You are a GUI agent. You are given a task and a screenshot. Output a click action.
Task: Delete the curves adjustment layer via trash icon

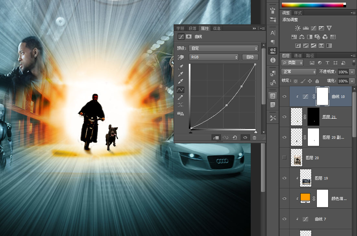click(254, 137)
